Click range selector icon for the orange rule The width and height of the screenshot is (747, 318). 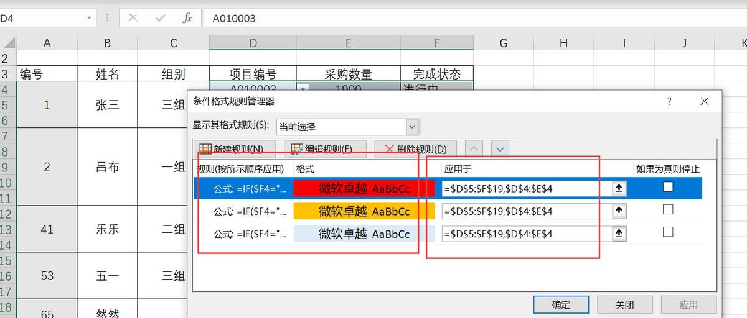coord(619,211)
